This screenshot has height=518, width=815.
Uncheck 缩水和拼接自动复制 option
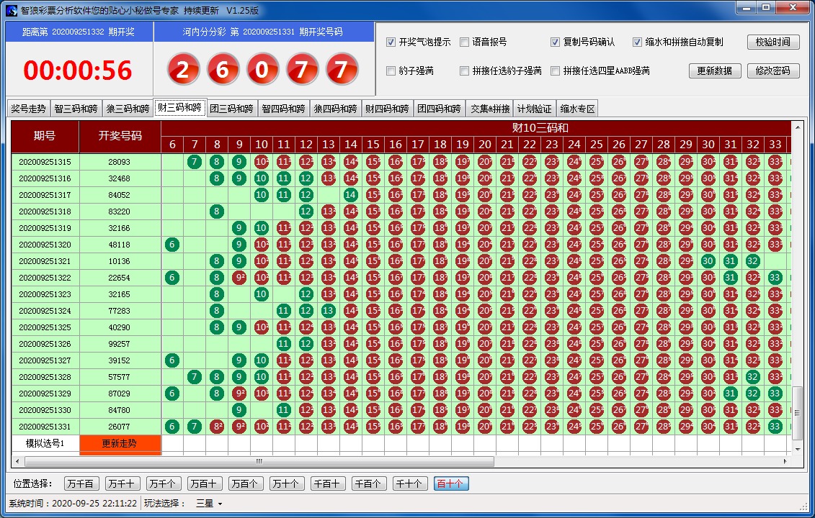tap(637, 42)
